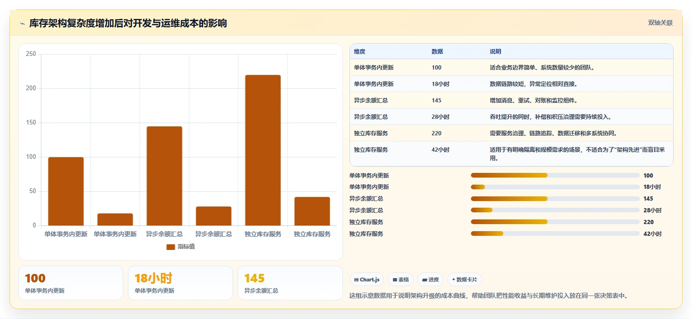Viewport: 692px width, 319px height.
Task: Click the 250 label on the y-axis
Action: coord(31,54)
